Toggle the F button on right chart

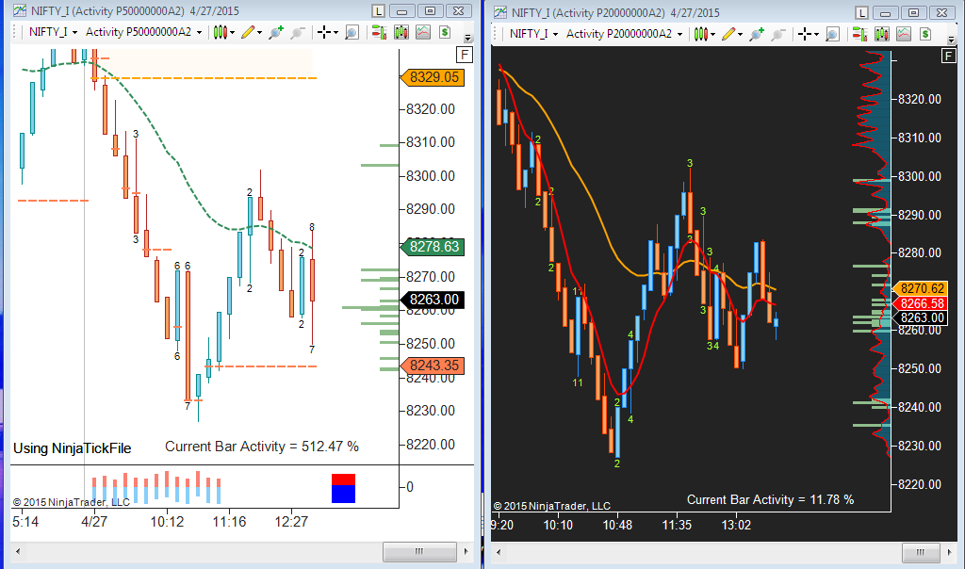tap(948, 56)
